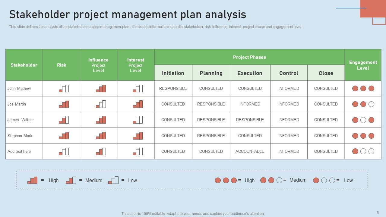Select the Low engagement circles legend icon
The width and height of the screenshot is (386, 217).
click(x=324, y=180)
